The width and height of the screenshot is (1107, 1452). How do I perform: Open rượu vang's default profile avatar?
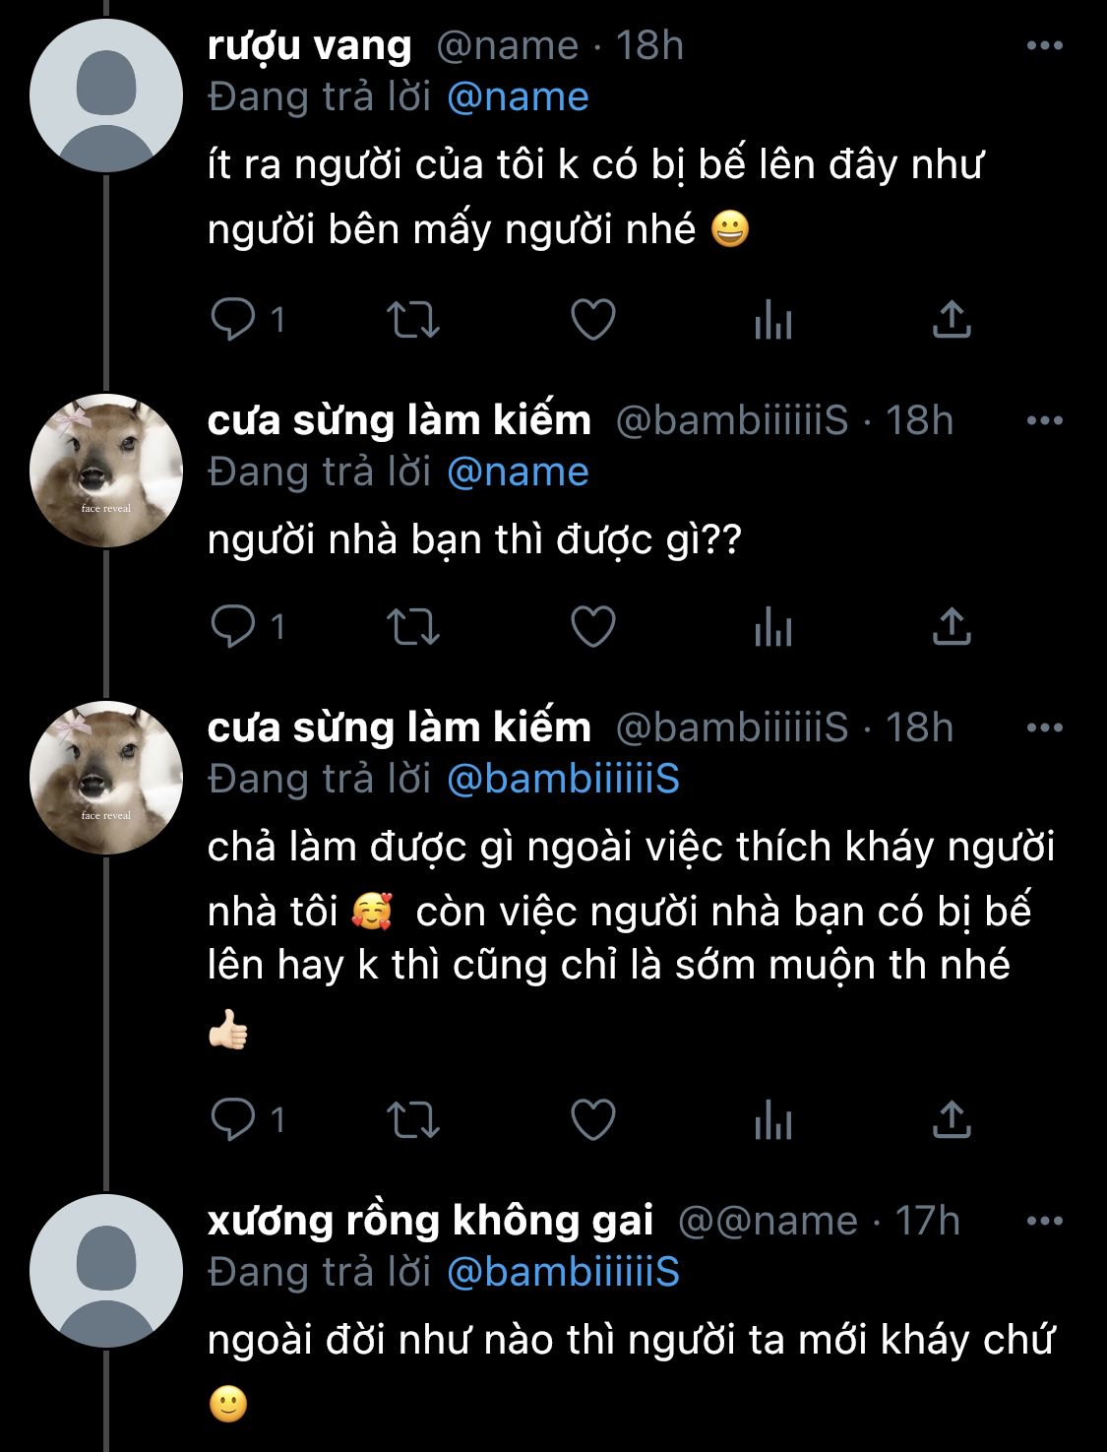106,96
